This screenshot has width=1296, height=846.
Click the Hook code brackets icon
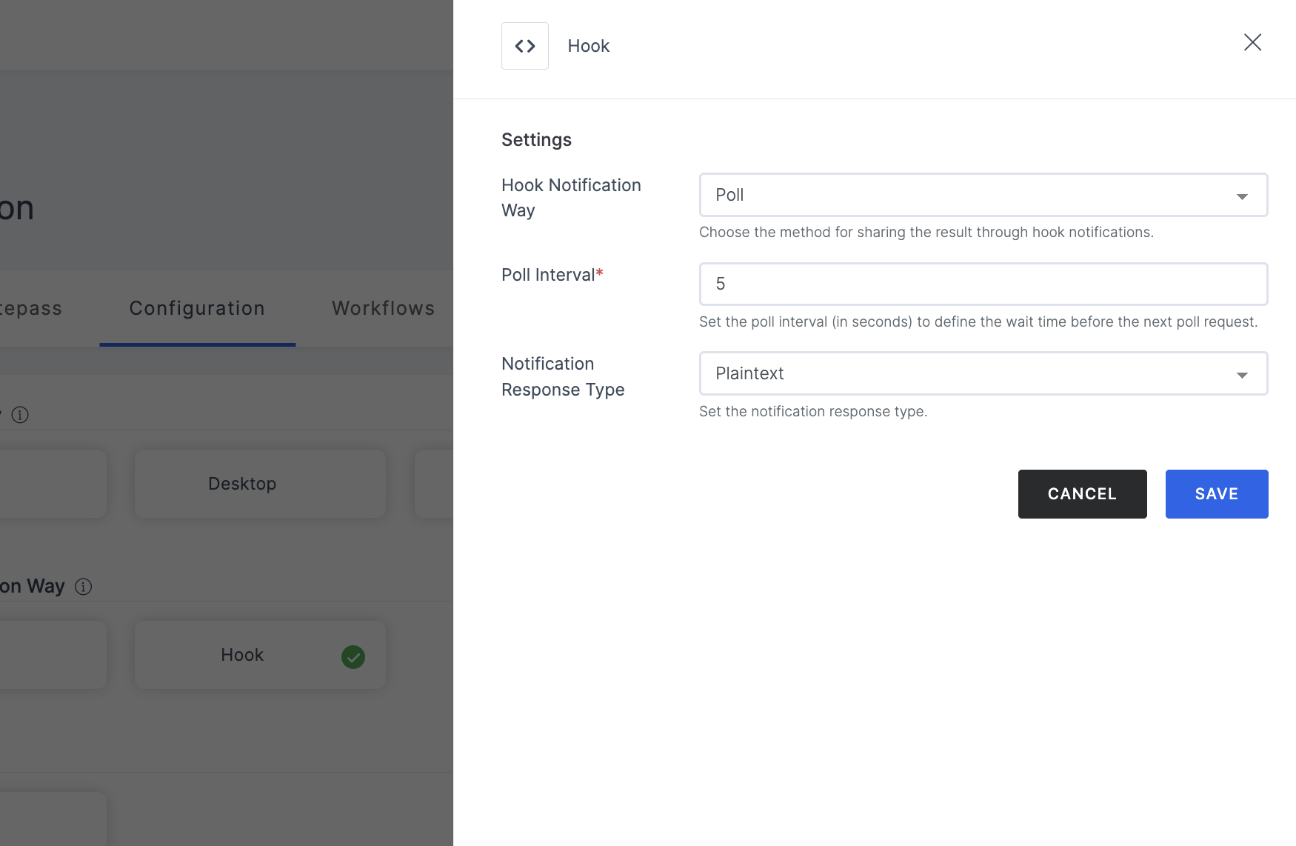[x=524, y=46]
